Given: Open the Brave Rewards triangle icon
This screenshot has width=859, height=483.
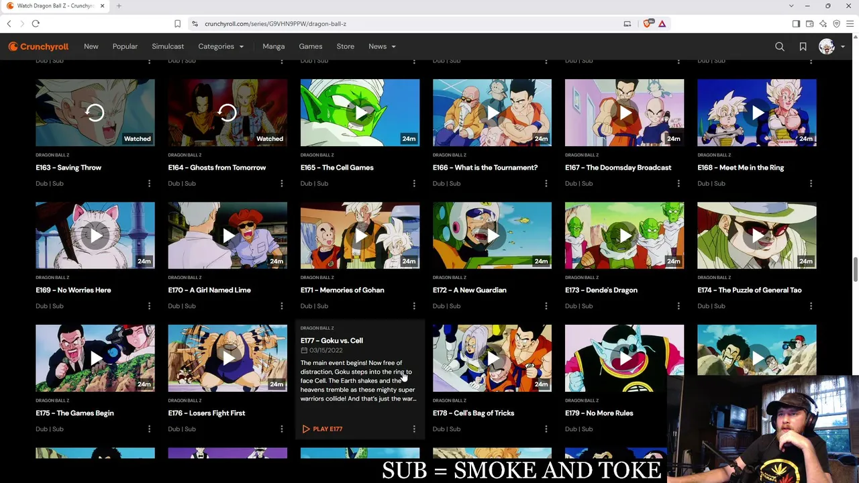Looking at the screenshot, I should 662,23.
